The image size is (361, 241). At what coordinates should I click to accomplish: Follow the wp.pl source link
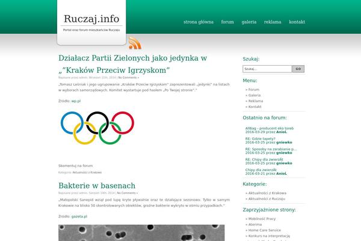pos(76,101)
